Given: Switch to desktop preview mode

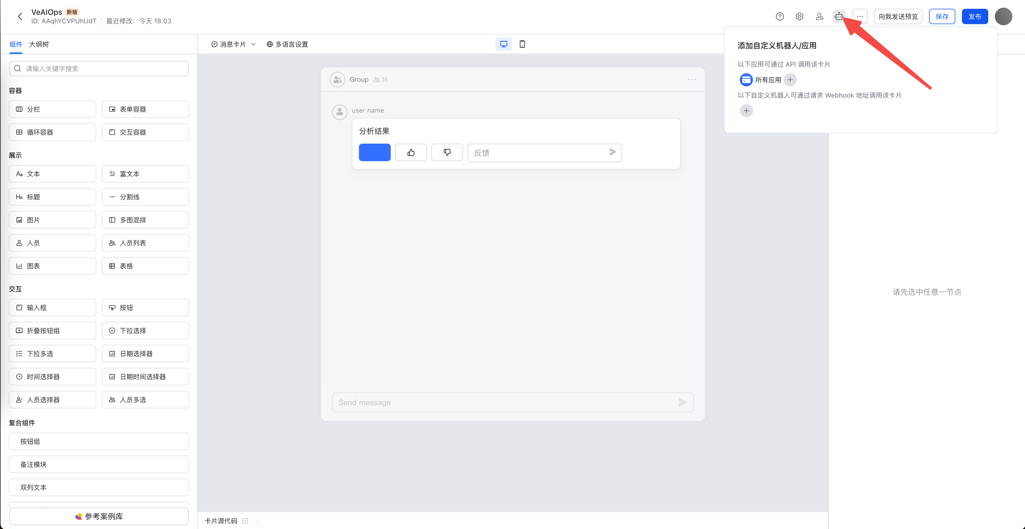Looking at the screenshot, I should [x=503, y=44].
